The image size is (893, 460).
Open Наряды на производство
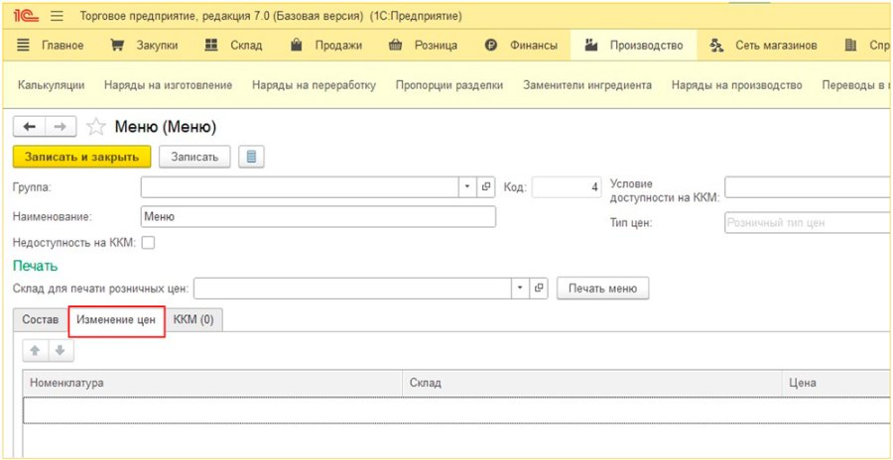[737, 85]
